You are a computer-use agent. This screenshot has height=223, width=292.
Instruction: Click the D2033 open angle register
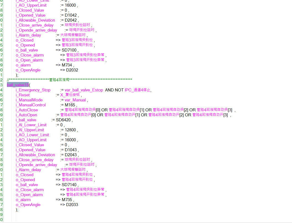point(72,205)
